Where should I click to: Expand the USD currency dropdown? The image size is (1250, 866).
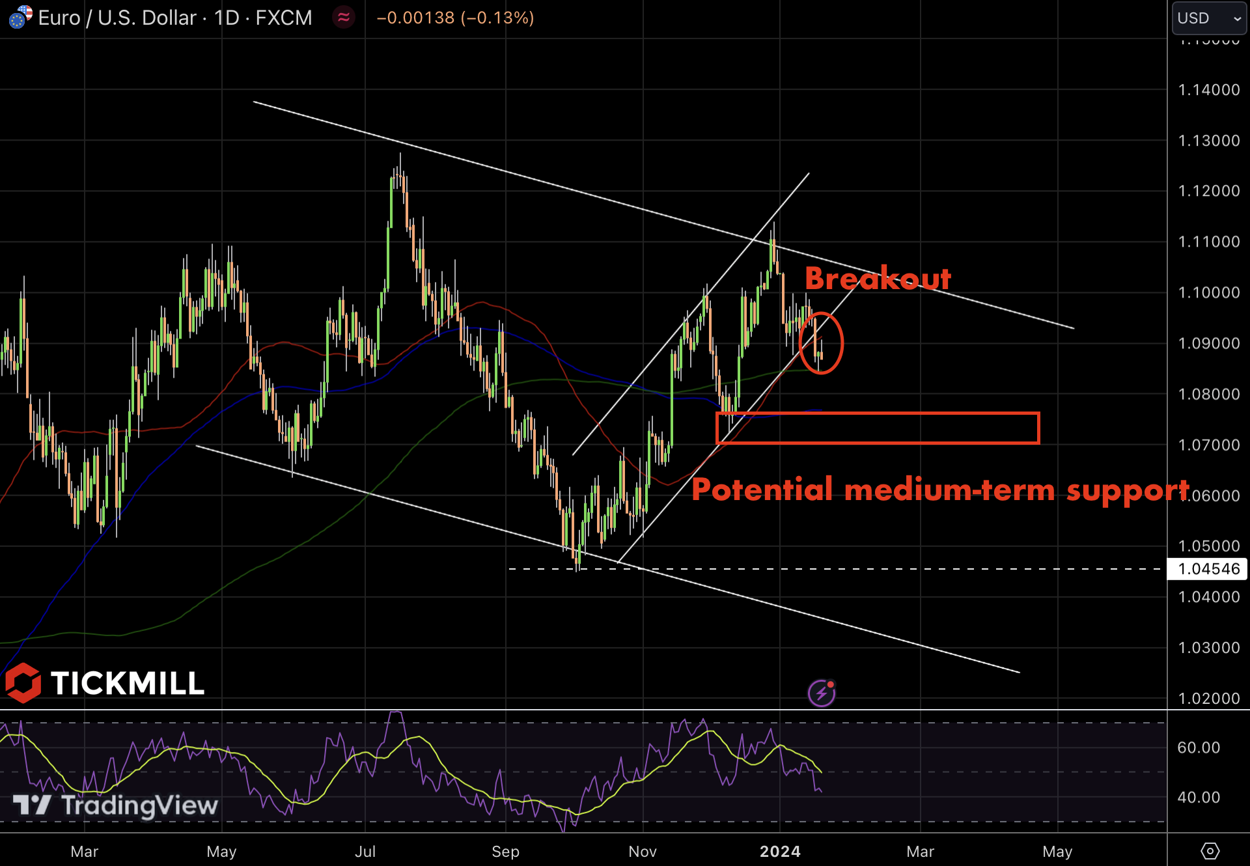1209,18
